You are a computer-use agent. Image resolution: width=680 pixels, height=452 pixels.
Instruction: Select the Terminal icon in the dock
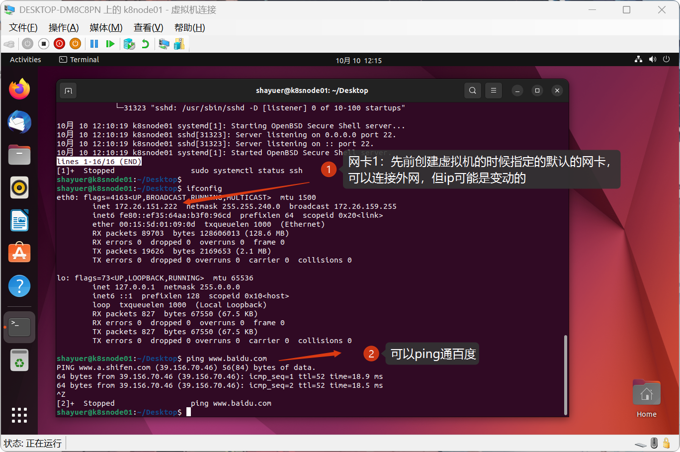tap(19, 327)
